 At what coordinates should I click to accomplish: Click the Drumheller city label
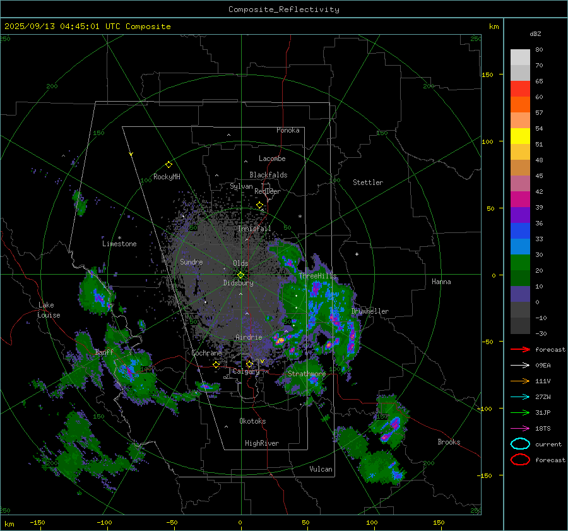370,311
